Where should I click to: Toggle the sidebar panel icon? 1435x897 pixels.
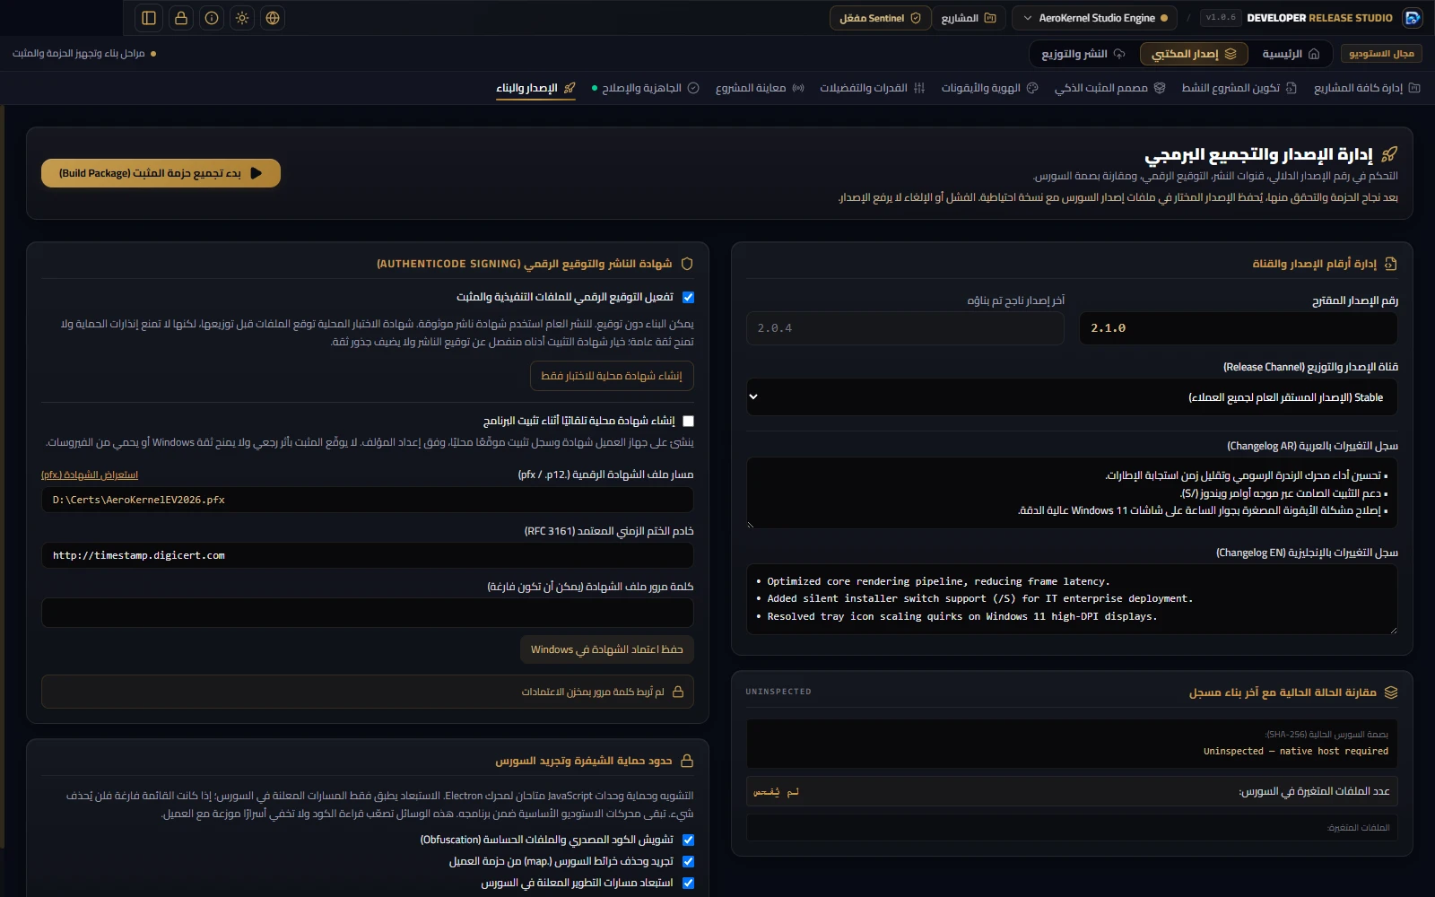[149, 18]
